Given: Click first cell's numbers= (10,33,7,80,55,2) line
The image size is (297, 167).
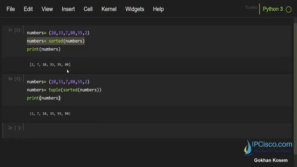Looking at the screenshot, I should click(x=58, y=33).
